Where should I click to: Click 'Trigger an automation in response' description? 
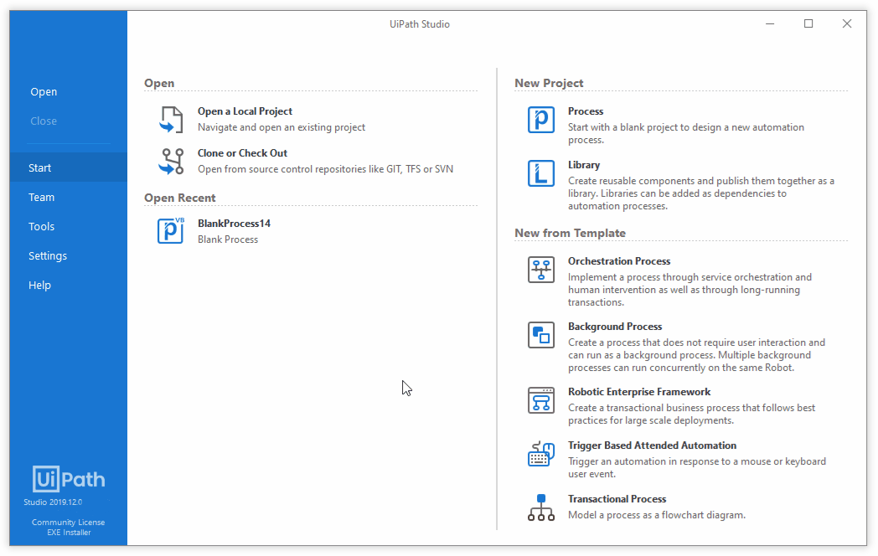click(x=696, y=467)
